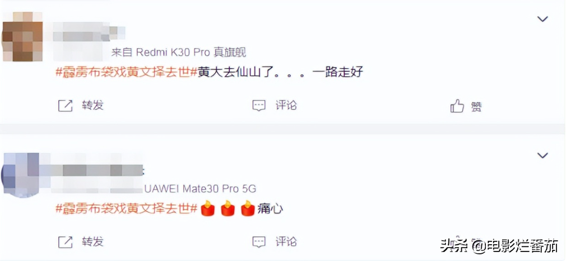The image size is (566, 261).
Task: Click the Redmi K30 Pro device source link
Action: 179,53
